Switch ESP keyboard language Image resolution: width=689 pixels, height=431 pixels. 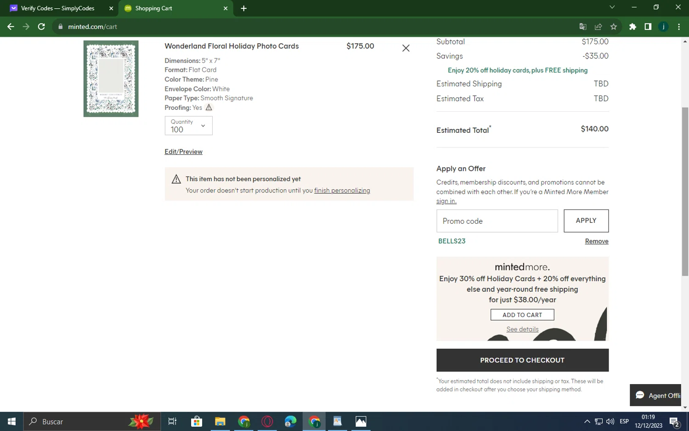coord(624,421)
